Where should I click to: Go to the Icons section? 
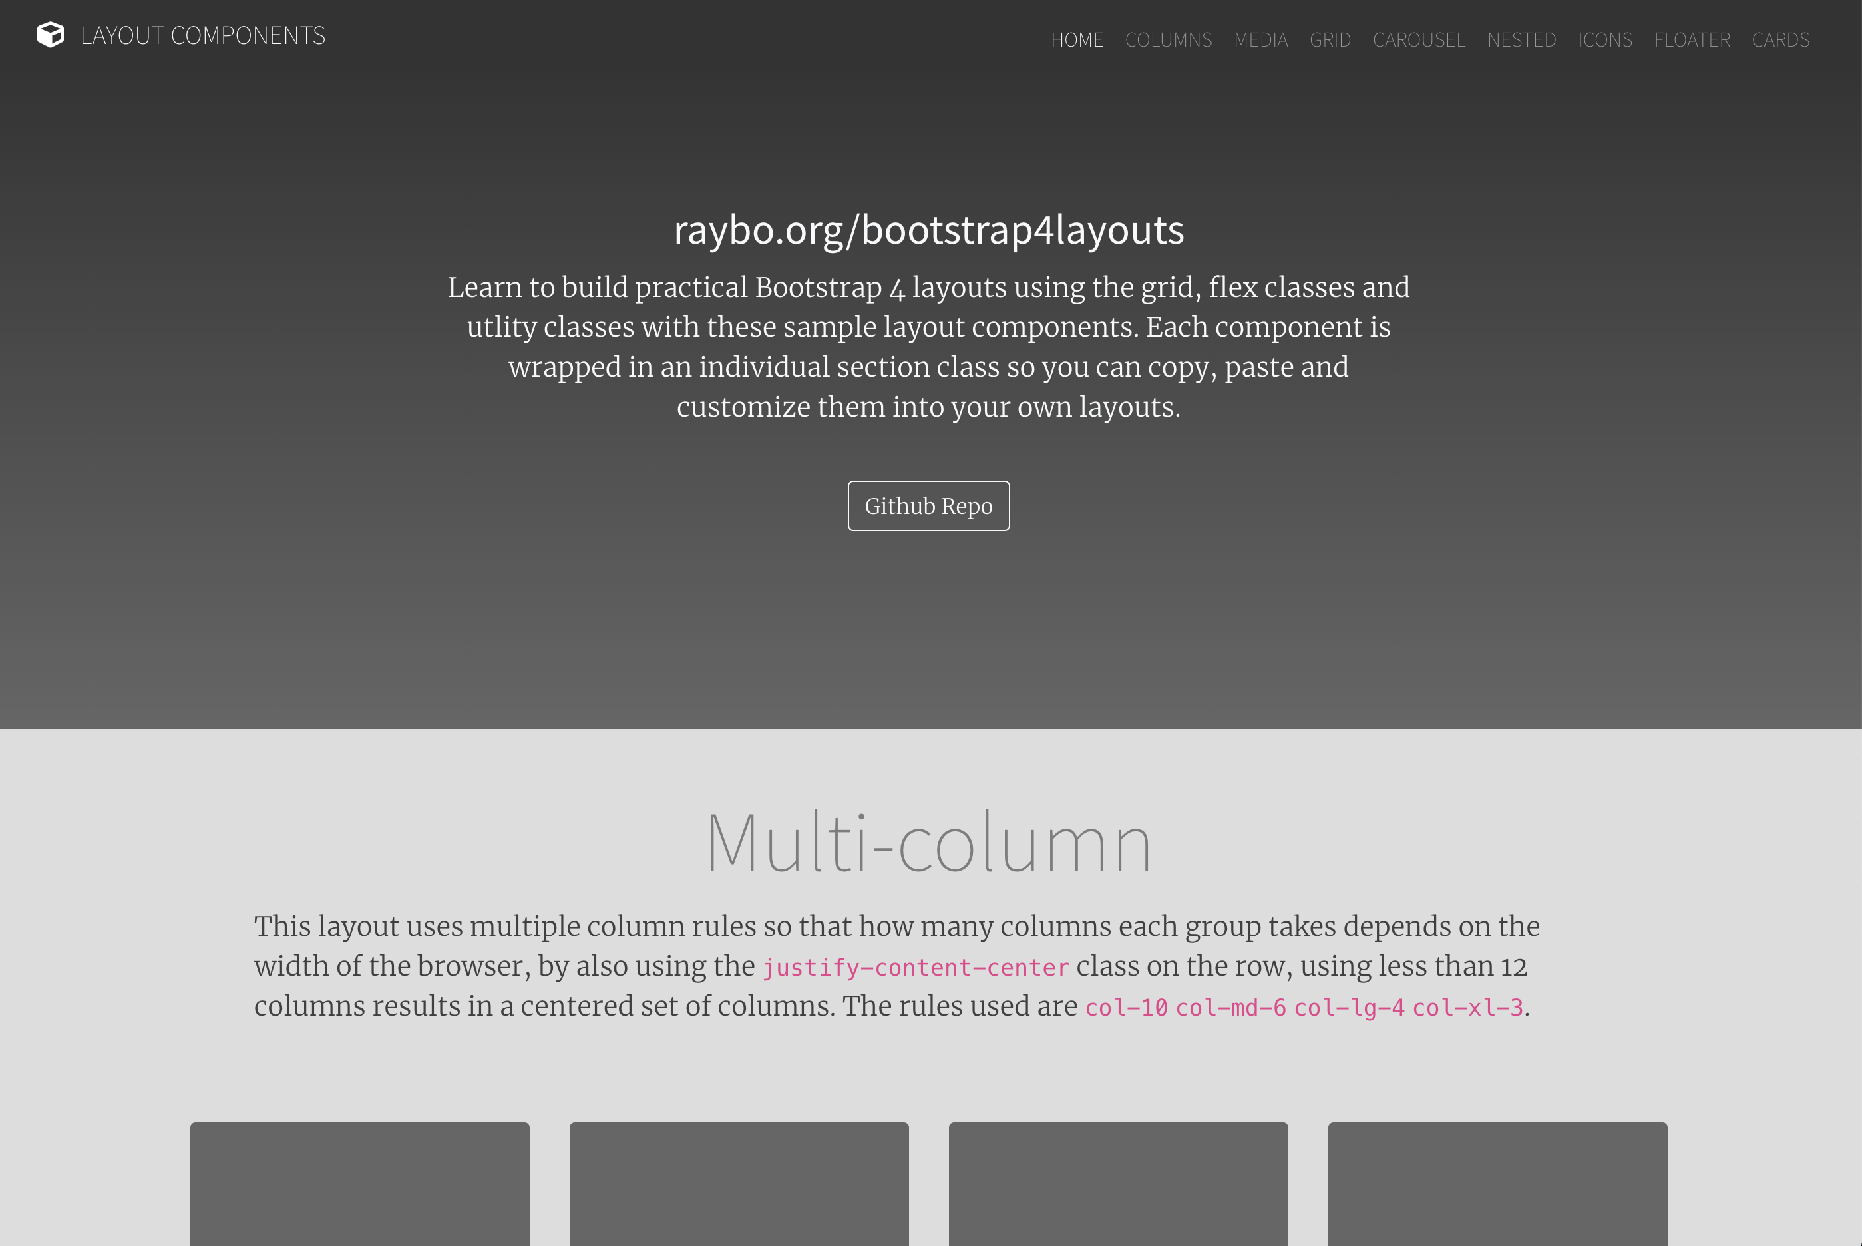(1604, 40)
